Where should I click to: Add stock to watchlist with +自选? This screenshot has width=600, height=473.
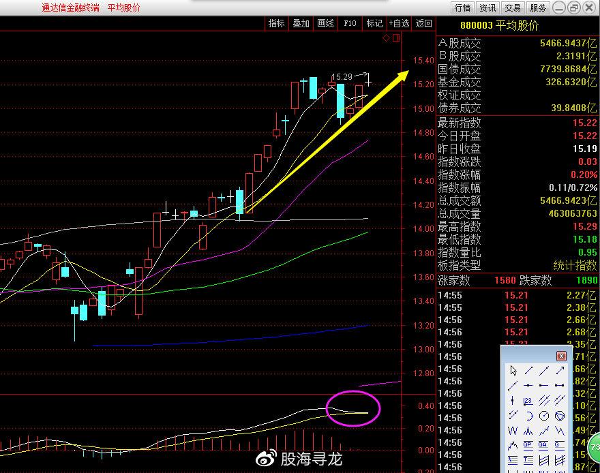point(399,23)
